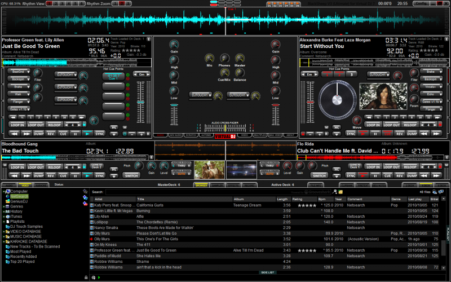This screenshot has height=282, width=451.
Task: Open the Config menu
Action: point(421,3)
